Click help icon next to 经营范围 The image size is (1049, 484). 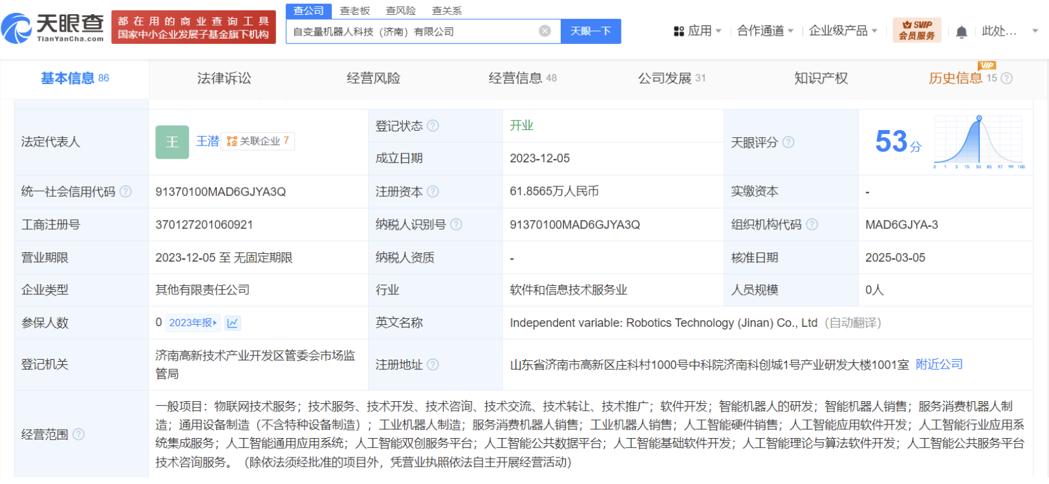click(x=79, y=434)
